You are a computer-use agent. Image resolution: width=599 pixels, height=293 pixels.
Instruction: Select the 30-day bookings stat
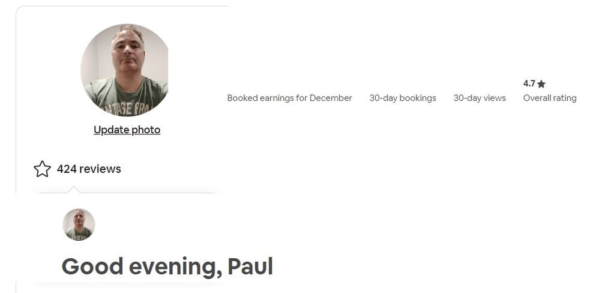[x=402, y=98]
